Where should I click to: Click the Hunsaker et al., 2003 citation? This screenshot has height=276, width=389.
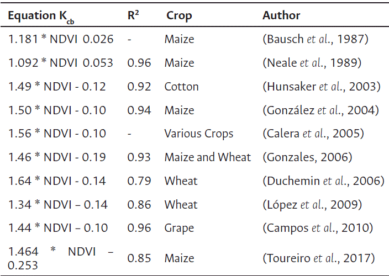point(321,87)
